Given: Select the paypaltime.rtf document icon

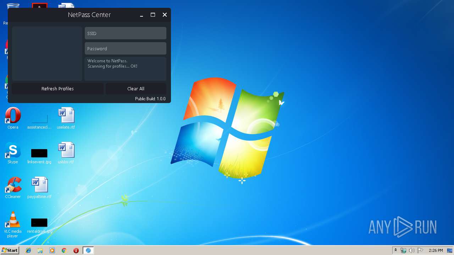Looking at the screenshot, I should click(x=39, y=188).
